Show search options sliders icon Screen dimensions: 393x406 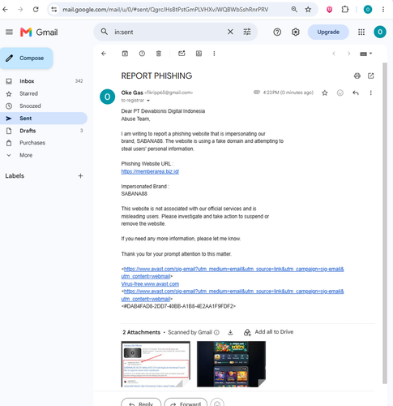247,32
